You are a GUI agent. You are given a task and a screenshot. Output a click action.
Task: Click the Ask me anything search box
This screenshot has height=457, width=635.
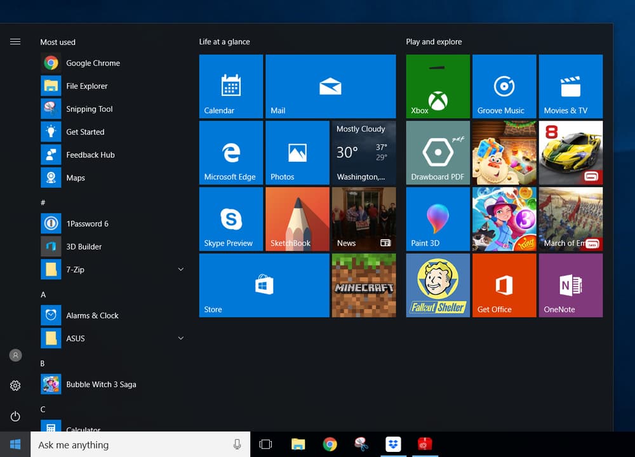(140, 444)
